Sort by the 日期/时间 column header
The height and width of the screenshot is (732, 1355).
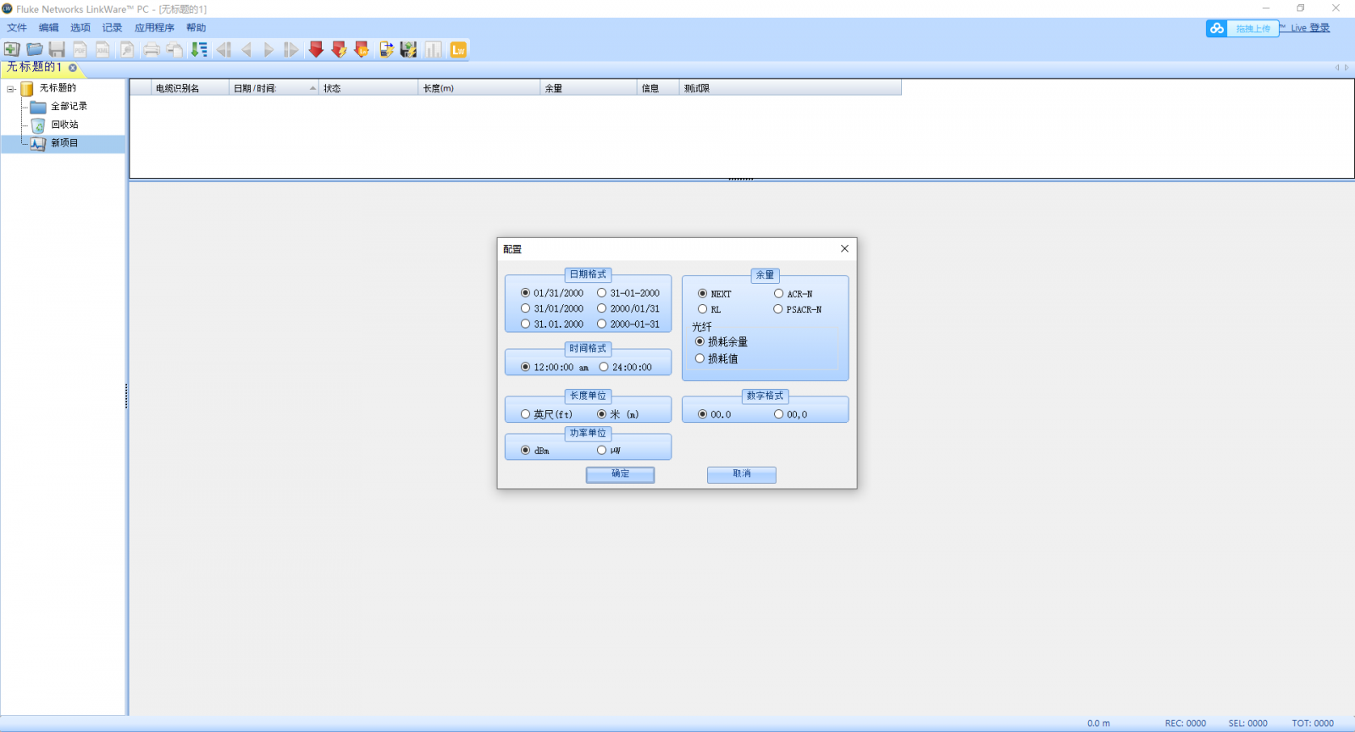(273, 88)
